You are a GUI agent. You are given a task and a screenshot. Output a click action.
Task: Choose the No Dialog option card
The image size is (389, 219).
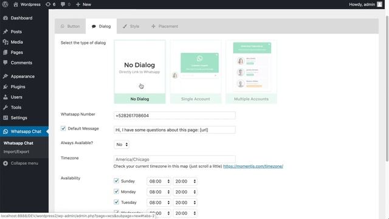[140, 72]
